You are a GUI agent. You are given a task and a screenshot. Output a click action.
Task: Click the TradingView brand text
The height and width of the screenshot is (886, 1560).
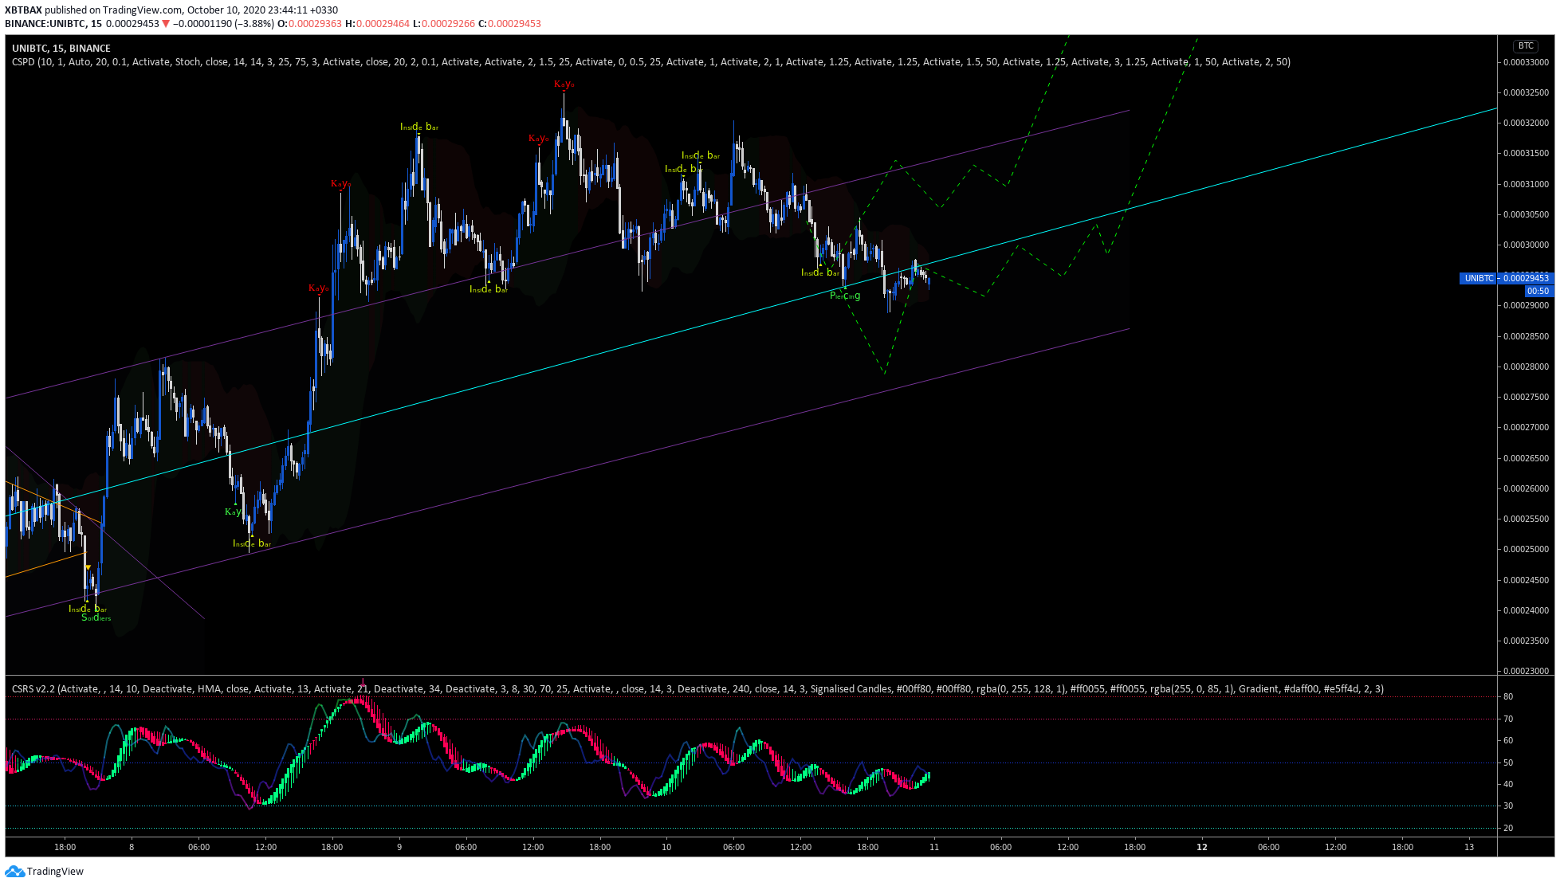pos(55,872)
